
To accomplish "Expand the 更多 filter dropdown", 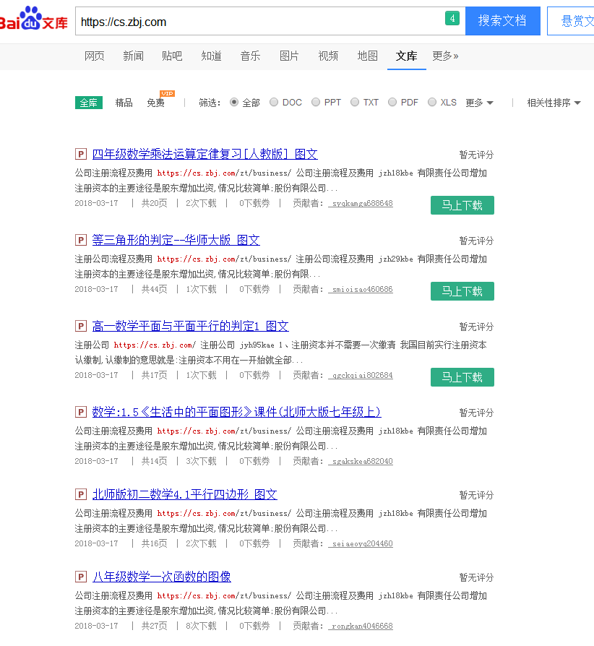I will (479, 103).
